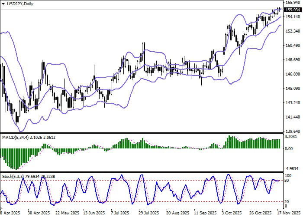
Task: Click the 30 Apr 2025 date label
Action: [38, 213]
